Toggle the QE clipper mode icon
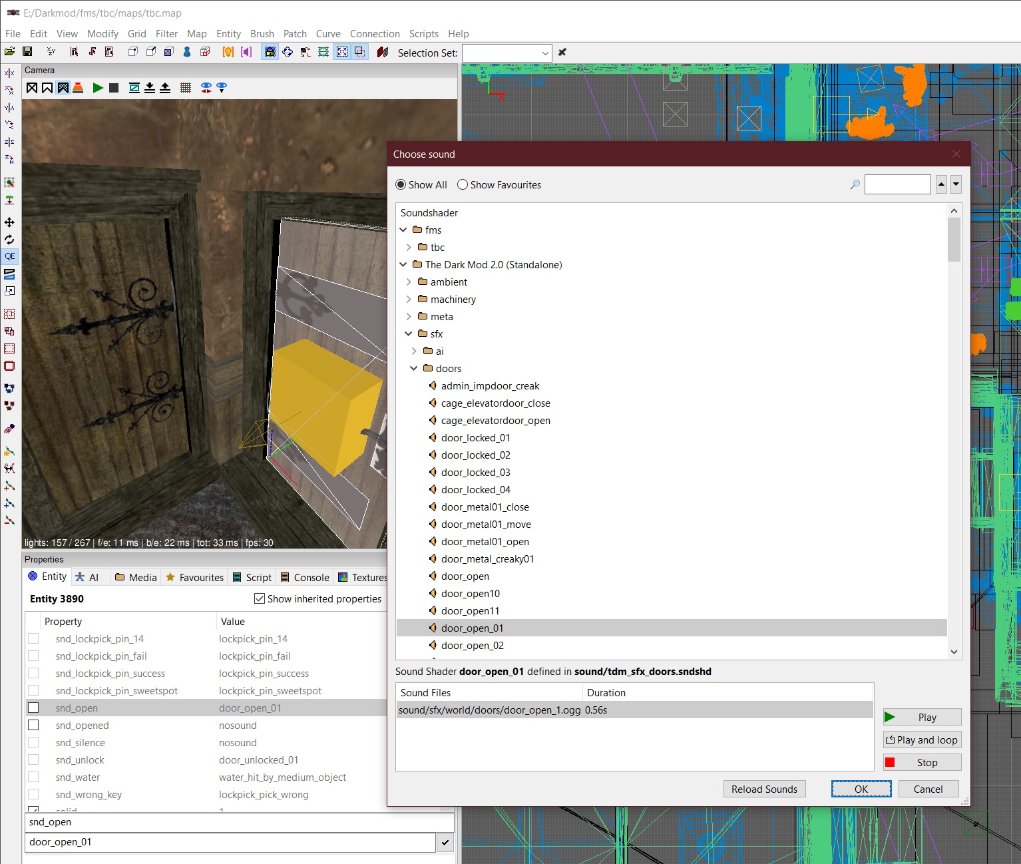 [x=9, y=256]
